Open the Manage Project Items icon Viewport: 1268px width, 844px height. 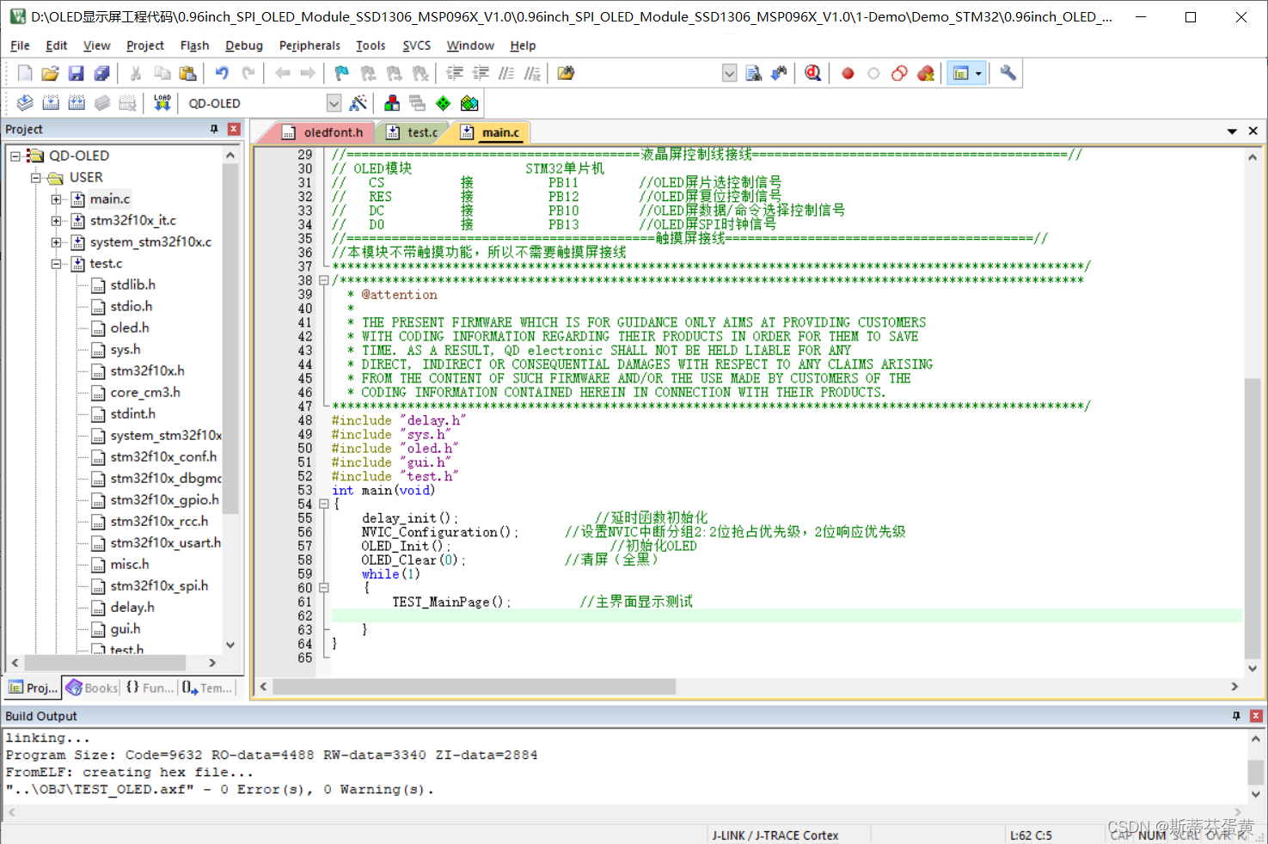(392, 103)
